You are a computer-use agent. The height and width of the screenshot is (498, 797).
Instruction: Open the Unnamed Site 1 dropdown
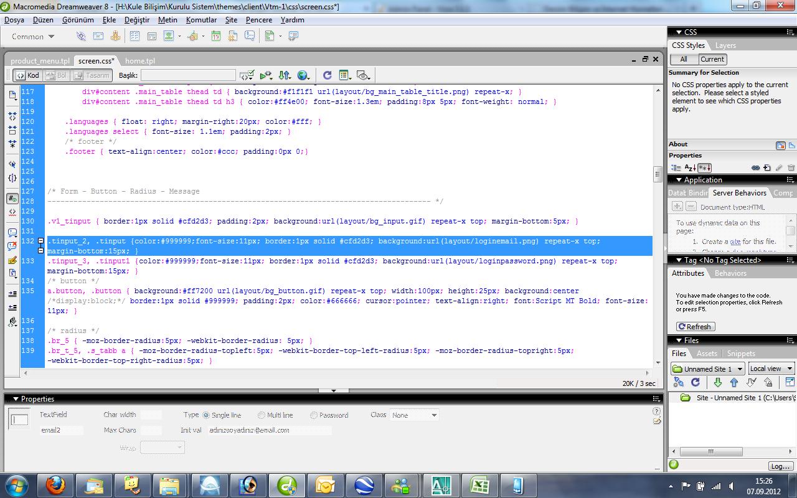click(707, 369)
